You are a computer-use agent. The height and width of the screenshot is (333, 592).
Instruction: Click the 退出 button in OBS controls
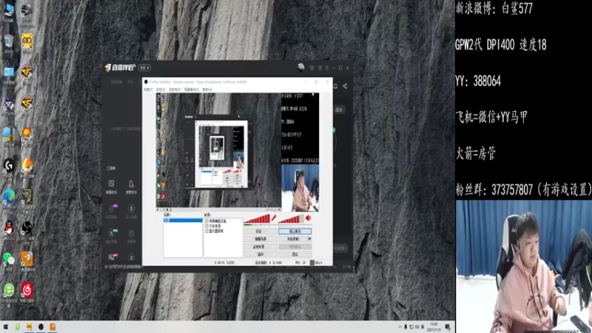295,255
